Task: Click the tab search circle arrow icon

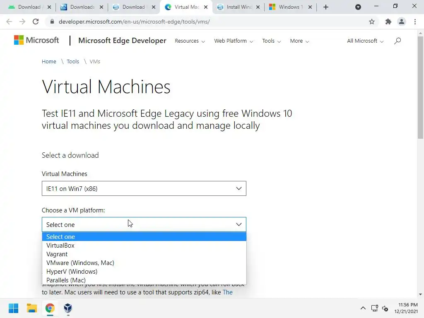Action: coord(358,7)
